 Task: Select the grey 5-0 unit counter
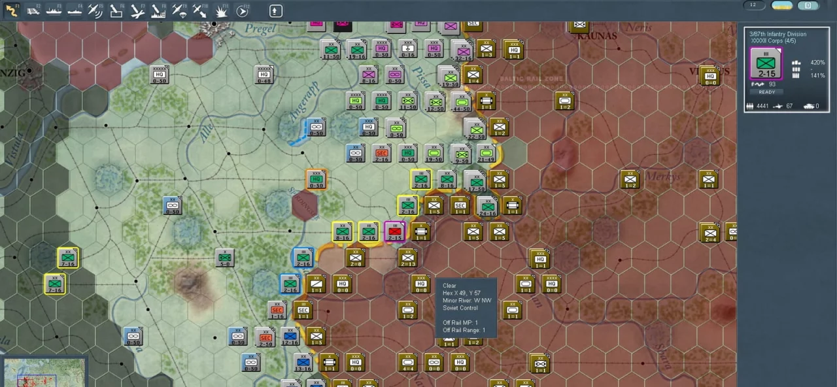224,258
